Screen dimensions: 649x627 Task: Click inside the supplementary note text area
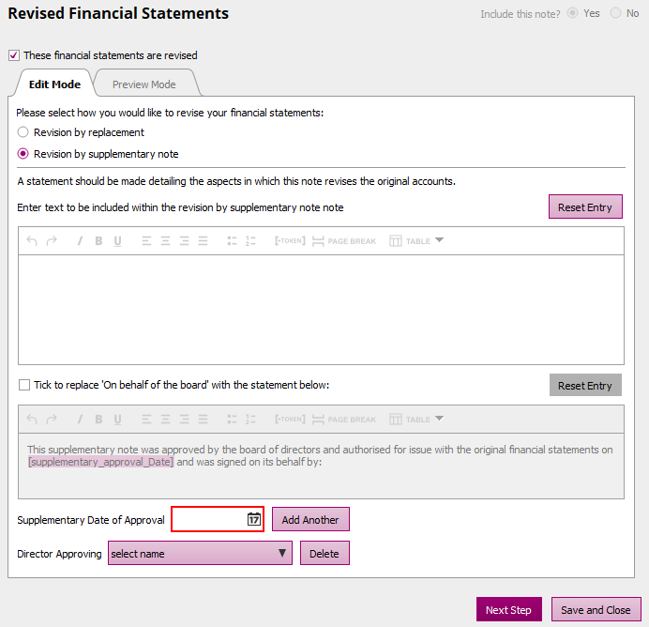pyautogui.click(x=320, y=309)
